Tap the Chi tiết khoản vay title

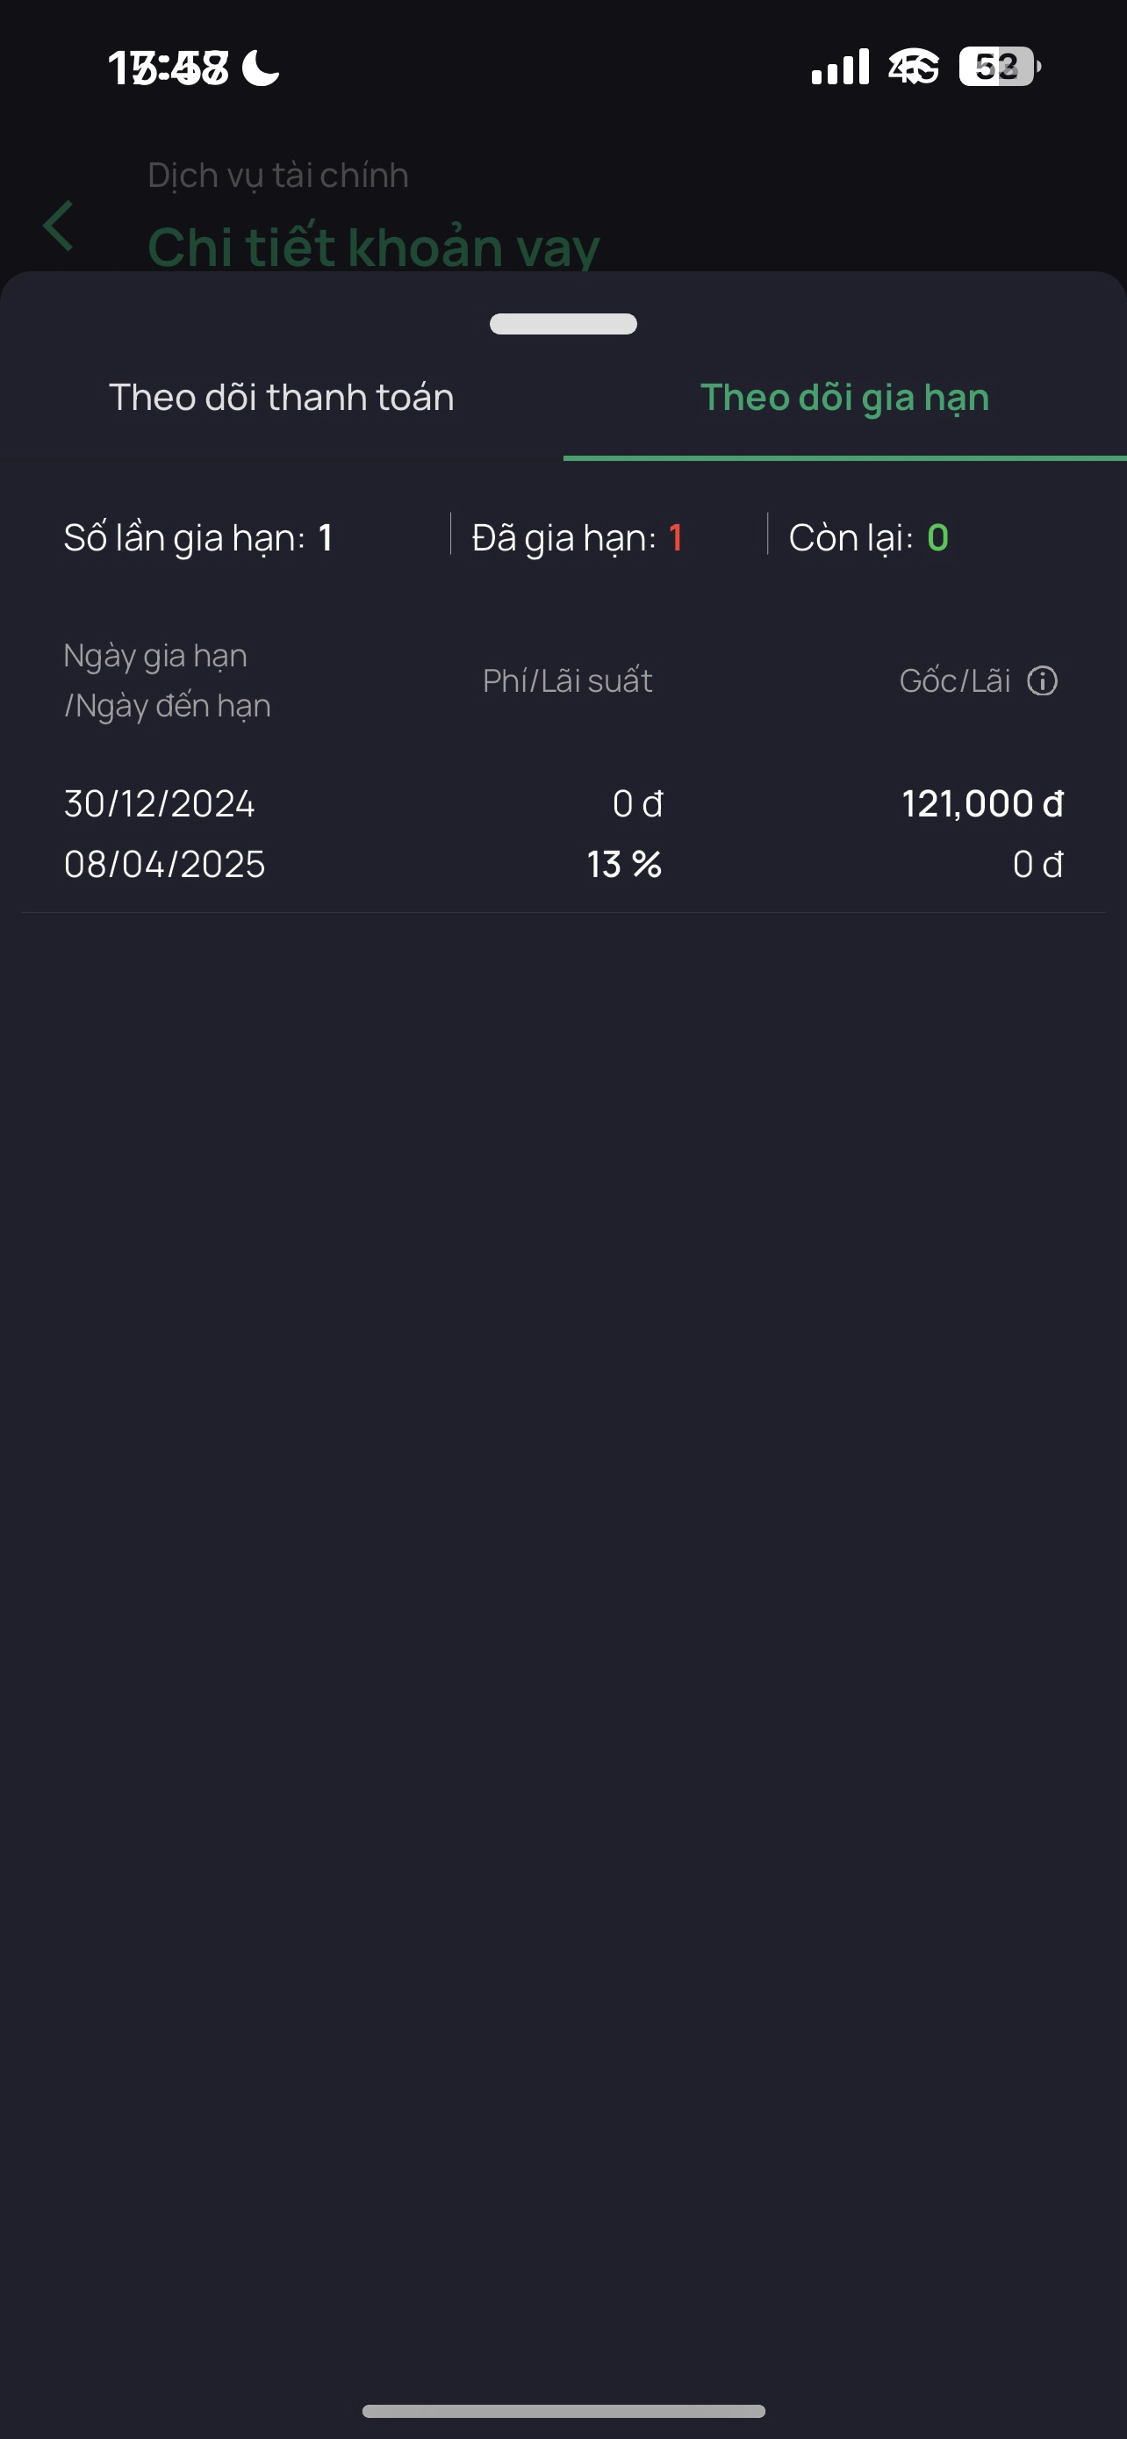(374, 247)
